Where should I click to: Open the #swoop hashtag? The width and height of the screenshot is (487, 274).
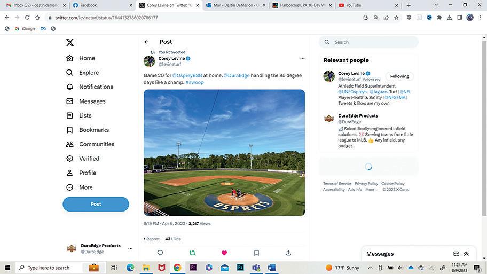click(x=194, y=82)
